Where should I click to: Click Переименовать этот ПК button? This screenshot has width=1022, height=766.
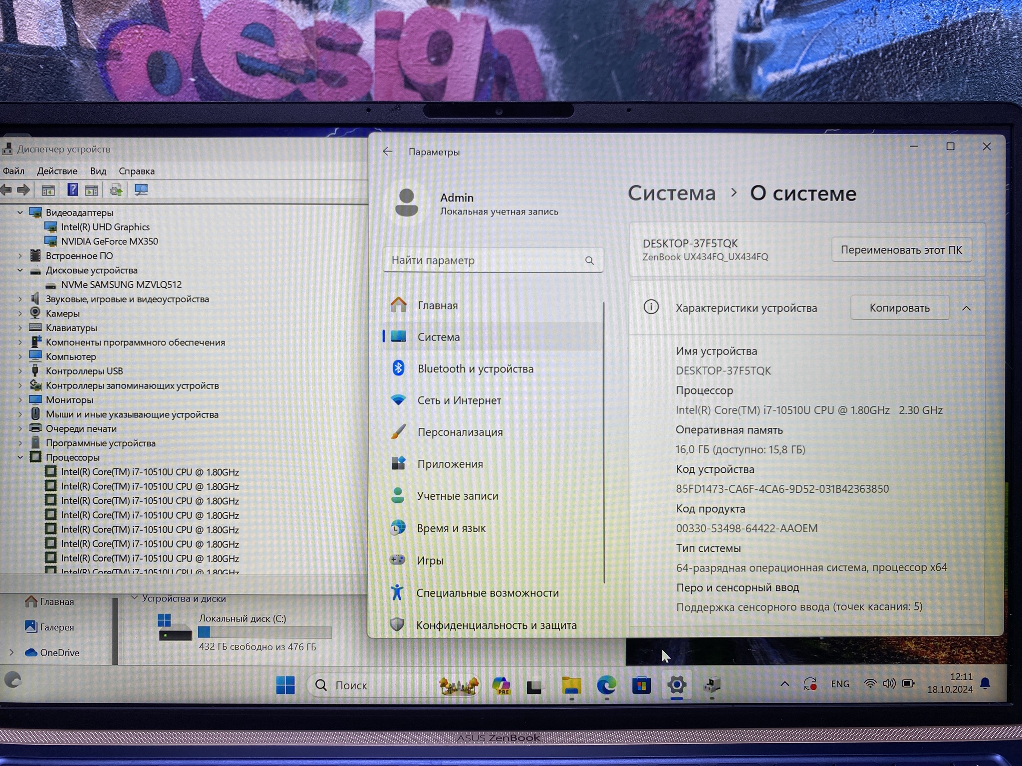coord(901,250)
